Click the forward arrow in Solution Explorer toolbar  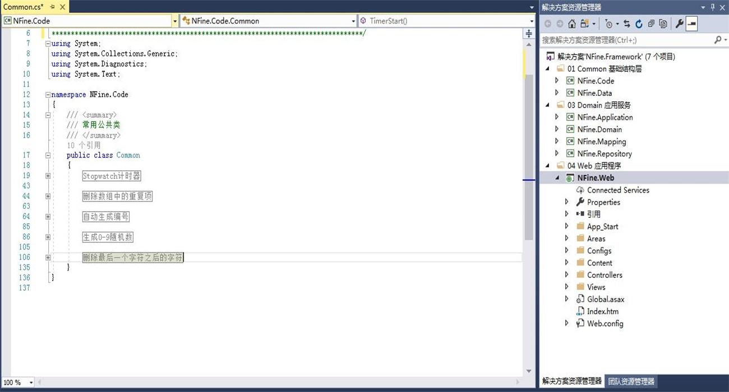pos(560,24)
